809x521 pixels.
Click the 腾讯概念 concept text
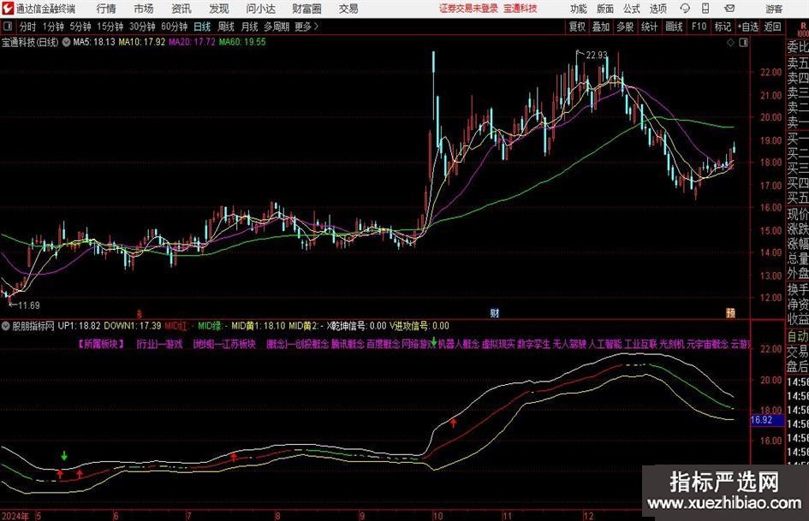348,344
